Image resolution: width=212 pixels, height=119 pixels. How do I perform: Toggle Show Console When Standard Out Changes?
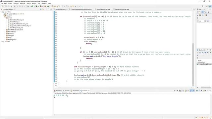[x=191, y=91]
